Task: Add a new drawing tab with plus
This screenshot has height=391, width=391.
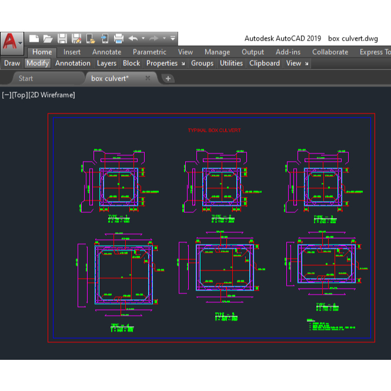Action: click(168, 79)
